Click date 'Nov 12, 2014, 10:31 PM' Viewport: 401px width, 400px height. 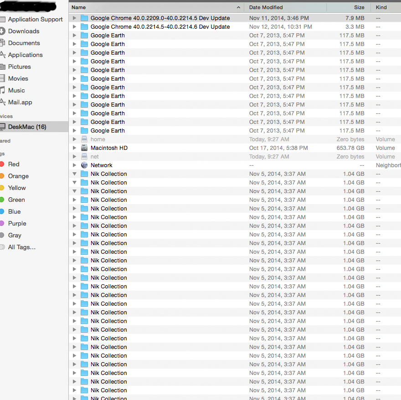[281, 26]
